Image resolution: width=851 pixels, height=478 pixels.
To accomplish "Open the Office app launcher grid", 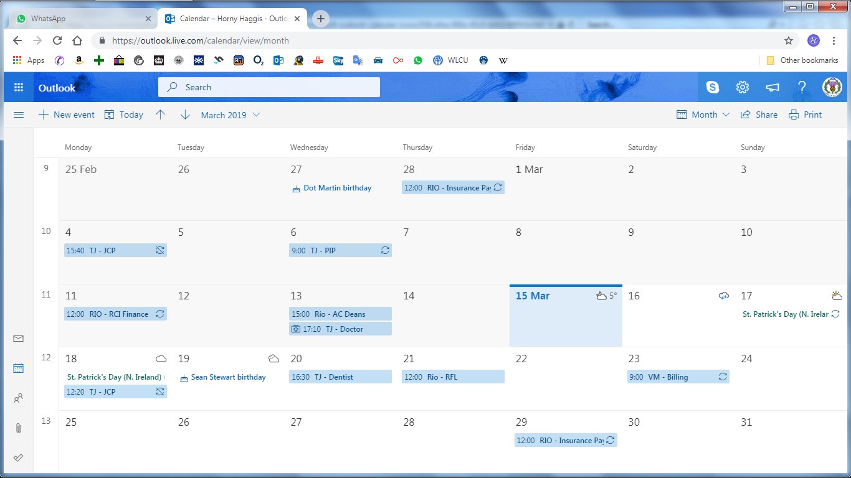I will pos(18,87).
